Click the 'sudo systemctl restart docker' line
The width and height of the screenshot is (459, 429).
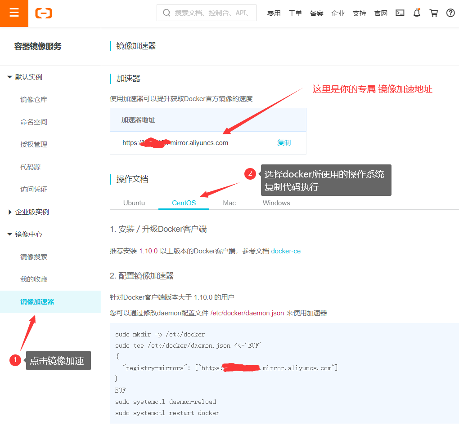point(167,413)
